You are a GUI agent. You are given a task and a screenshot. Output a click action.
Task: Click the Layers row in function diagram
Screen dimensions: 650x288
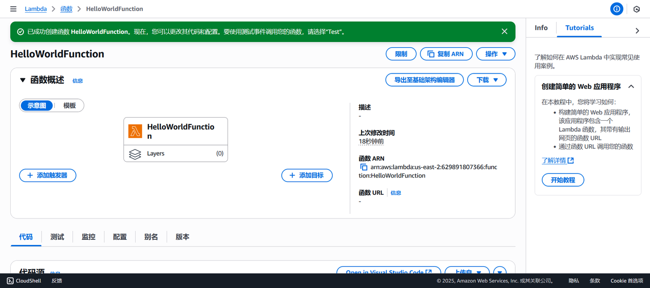click(x=176, y=154)
